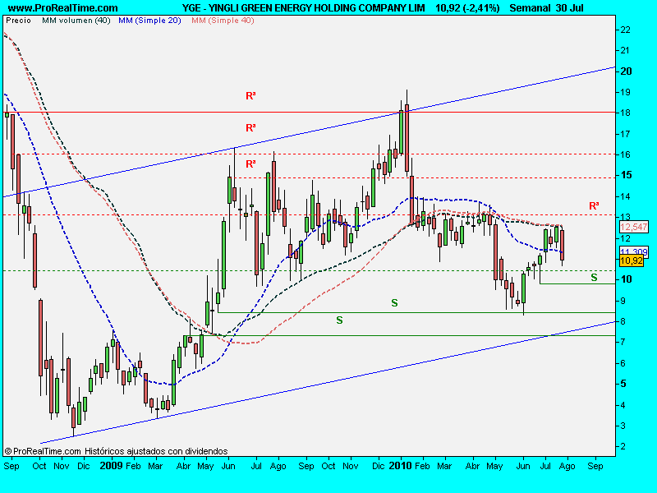This screenshot has width=657, height=493.
Task: Select the Semanal 30 Jul timeframe text
Action: pyautogui.click(x=546, y=8)
